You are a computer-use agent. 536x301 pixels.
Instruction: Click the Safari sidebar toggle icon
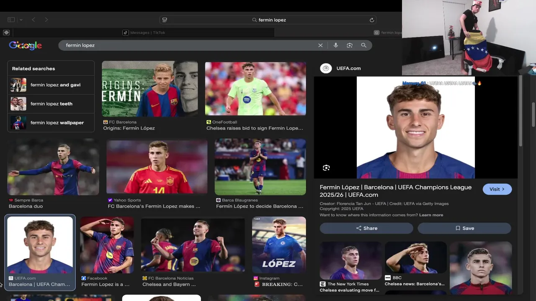11,20
